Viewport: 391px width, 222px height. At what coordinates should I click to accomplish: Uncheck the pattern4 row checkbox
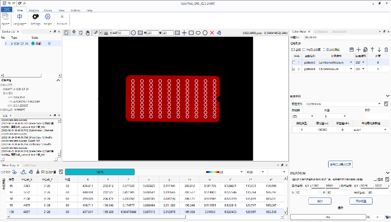[x=294, y=69]
